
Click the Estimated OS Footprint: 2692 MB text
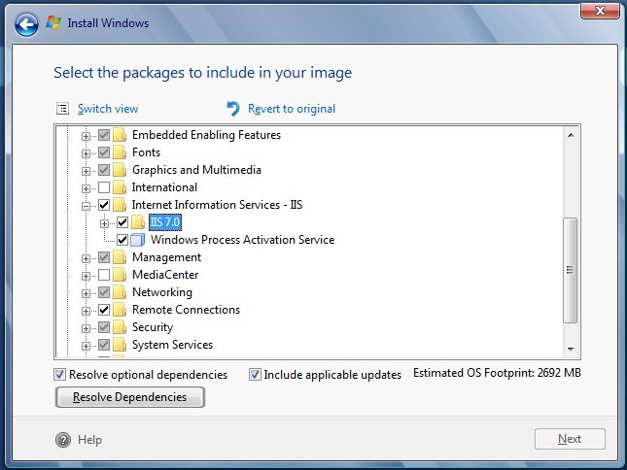(x=497, y=373)
